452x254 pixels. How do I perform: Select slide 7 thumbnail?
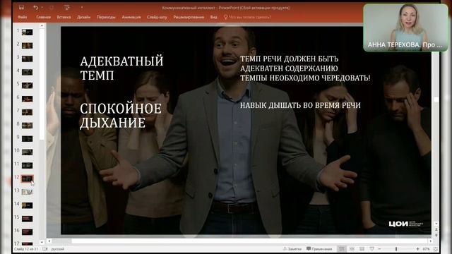[x=27, y=112]
